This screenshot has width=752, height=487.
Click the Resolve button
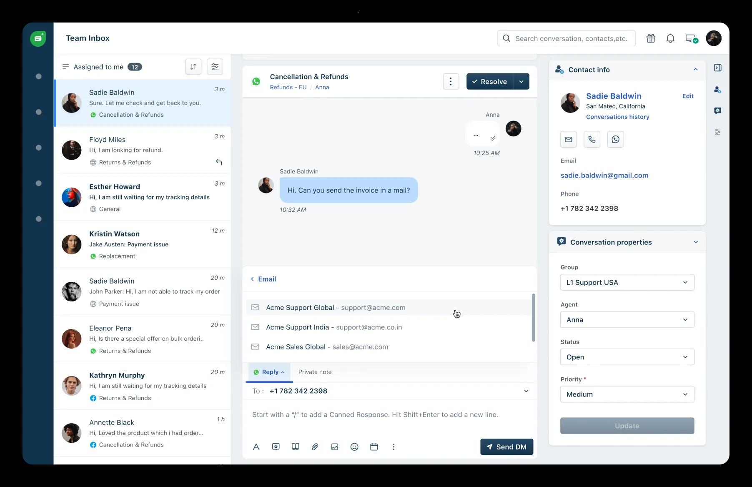[x=490, y=81]
